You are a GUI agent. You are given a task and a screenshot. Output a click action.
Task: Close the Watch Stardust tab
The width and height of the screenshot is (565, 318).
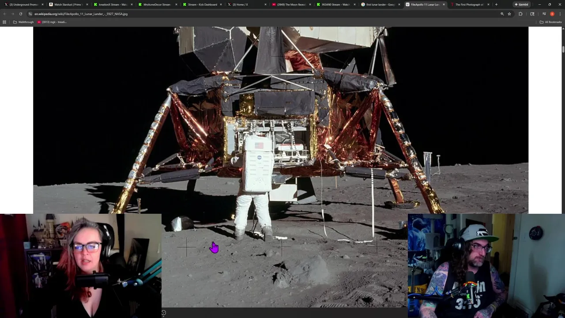[x=87, y=4]
